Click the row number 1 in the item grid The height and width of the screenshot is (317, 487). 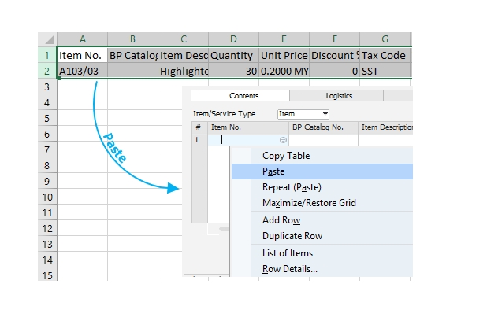199,140
